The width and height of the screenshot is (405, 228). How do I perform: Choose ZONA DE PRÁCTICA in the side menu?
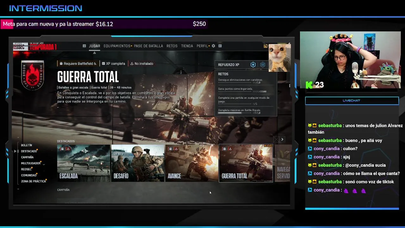(x=34, y=181)
